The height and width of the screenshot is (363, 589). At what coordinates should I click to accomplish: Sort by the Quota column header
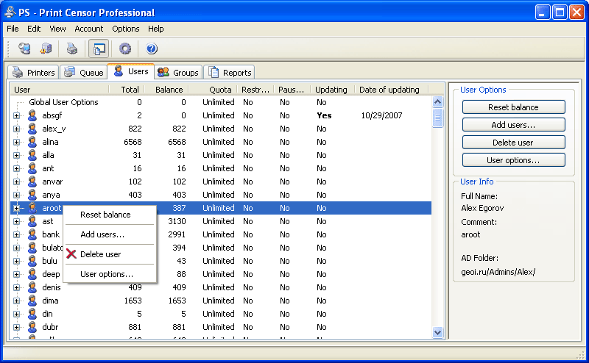point(213,90)
